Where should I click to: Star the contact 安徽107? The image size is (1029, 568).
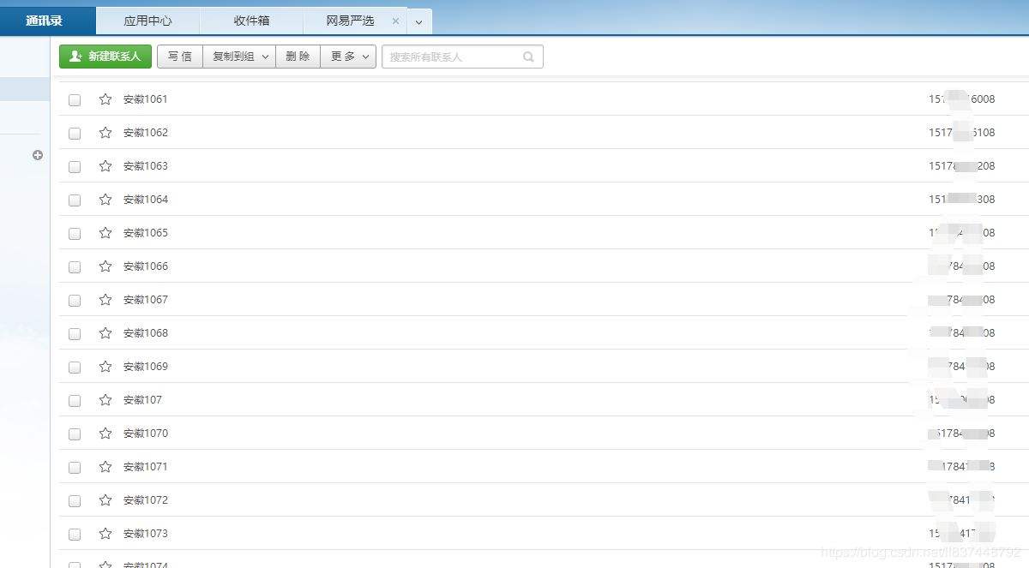pos(105,400)
